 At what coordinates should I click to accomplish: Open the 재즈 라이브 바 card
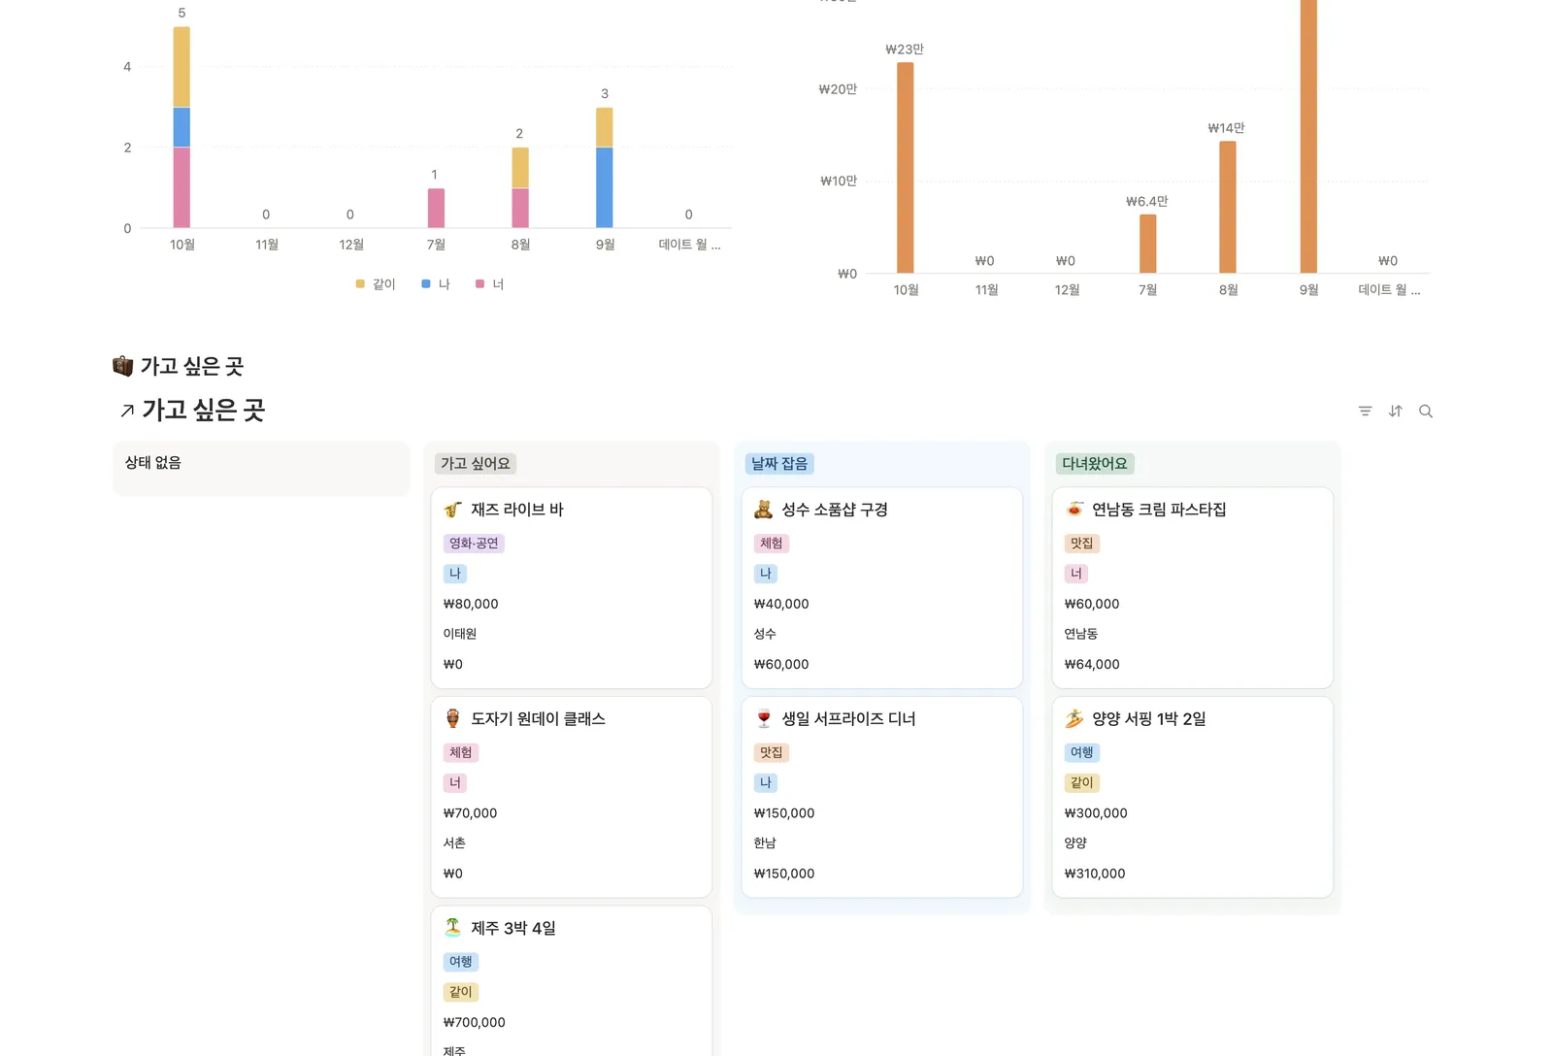(572, 588)
